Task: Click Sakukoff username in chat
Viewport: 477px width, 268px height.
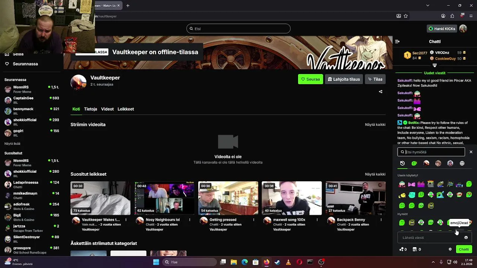Action: tap(405, 80)
